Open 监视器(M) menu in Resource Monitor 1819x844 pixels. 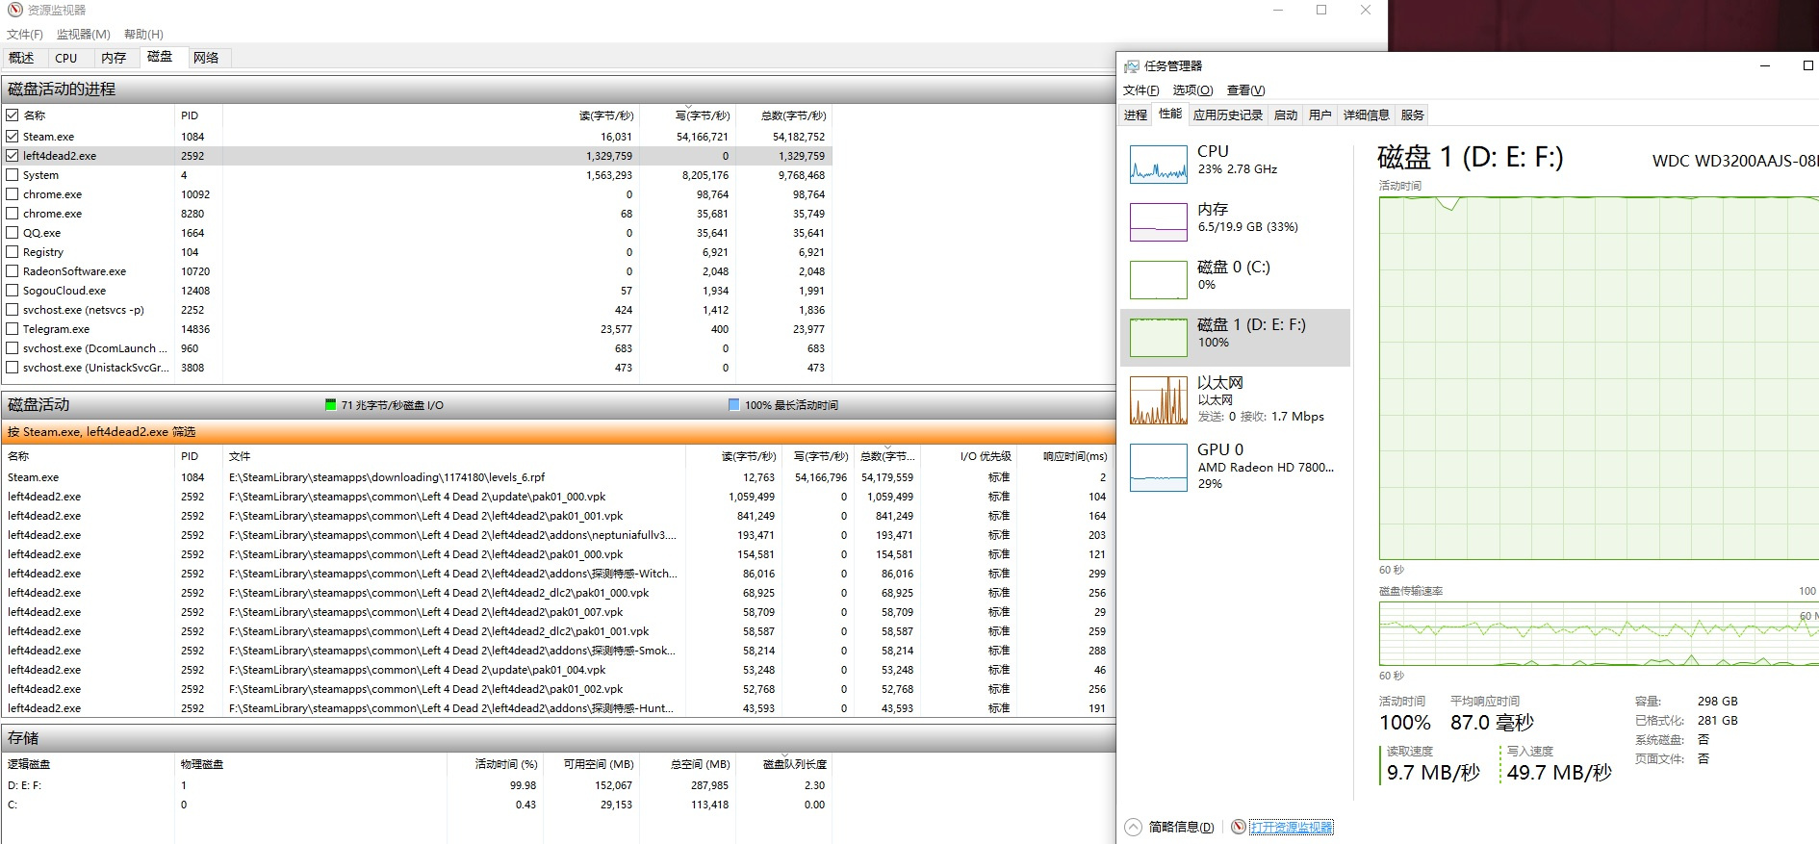coord(83,35)
